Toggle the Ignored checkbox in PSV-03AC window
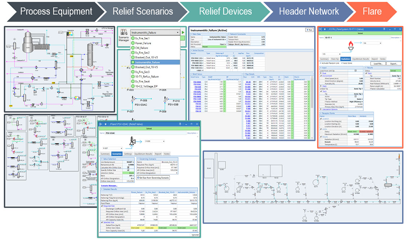This screenshot has width=407, height=240. (x=191, y=235)
